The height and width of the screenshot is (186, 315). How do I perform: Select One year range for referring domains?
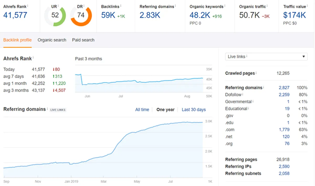pyautogui.click(x=165, y=110)
